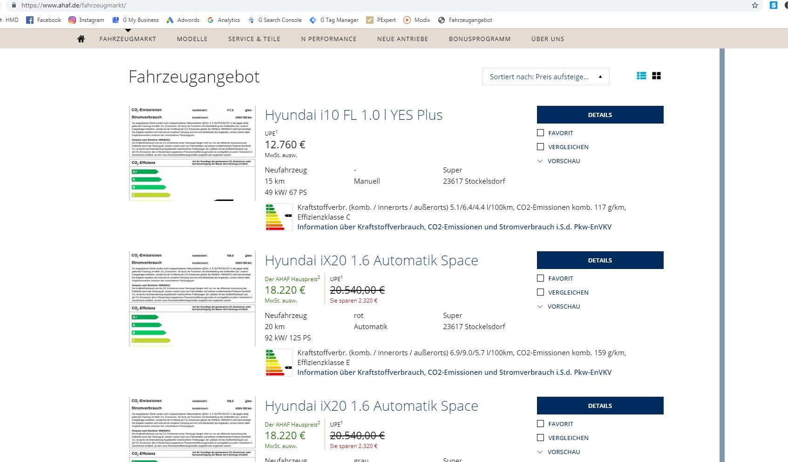Image resolution: width=788 pixels, height=462 pixels.
Task: Open PExpert bookmark
Action: pyautogui.click(x=381, y=20)
